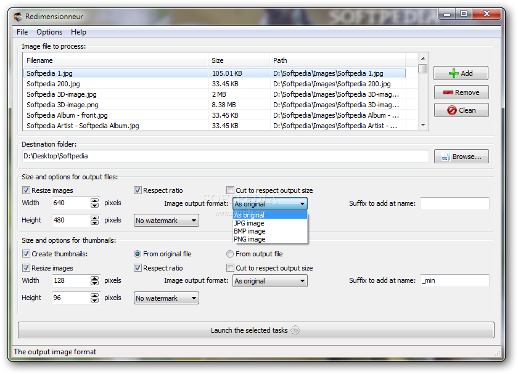This screenshot has width=518, height=374.
Task: Open the Options menu
Action: point(49,32)
